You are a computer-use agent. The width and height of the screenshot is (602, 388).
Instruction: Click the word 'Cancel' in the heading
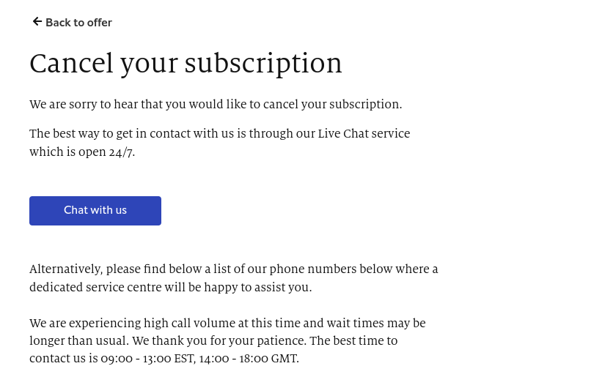[x=71, y=63]
